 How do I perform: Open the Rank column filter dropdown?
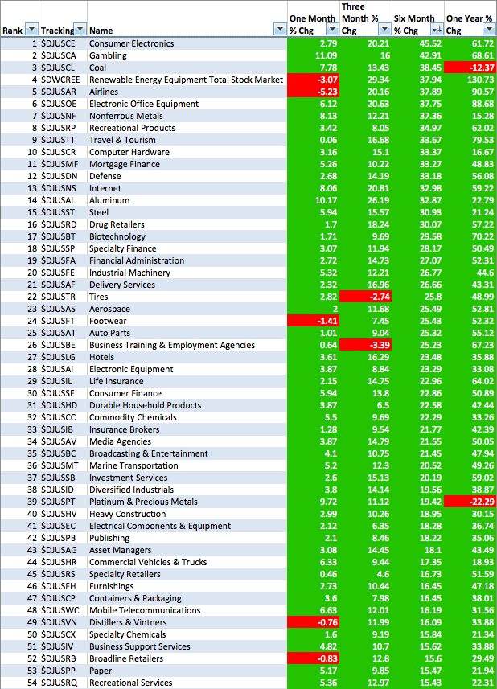(31, 30)
